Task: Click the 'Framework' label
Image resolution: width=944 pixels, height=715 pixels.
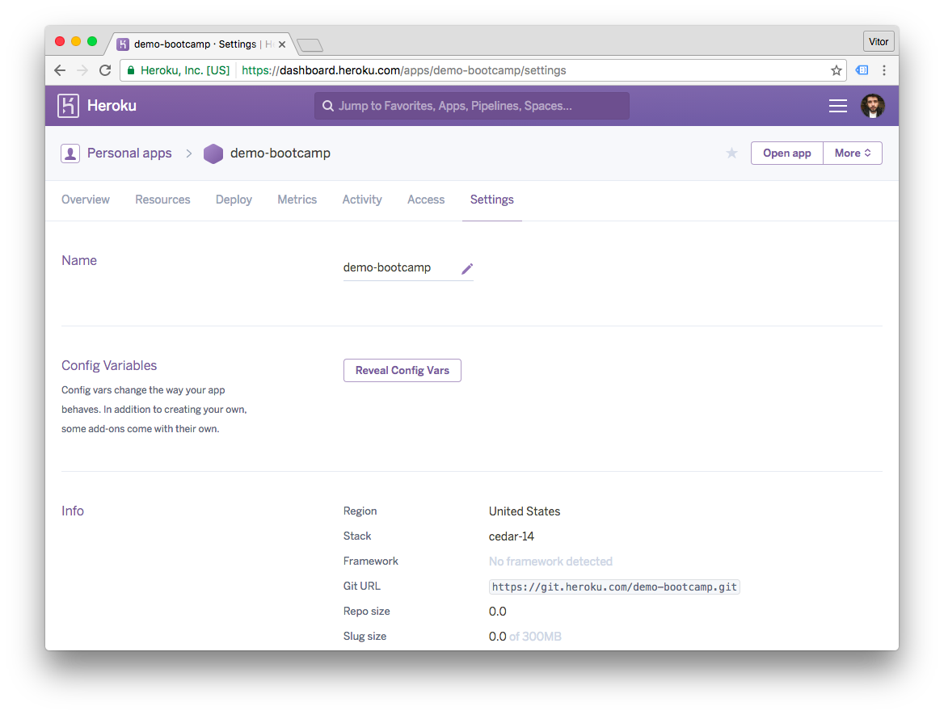Action: tap(371, 561)
